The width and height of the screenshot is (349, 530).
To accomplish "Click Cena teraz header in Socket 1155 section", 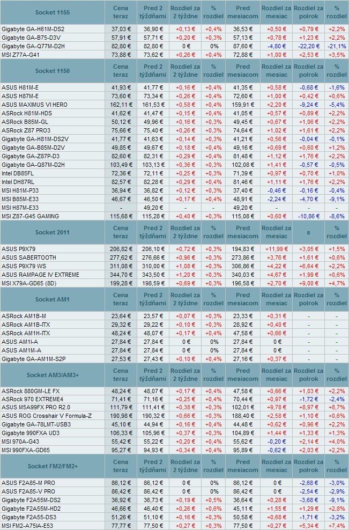I will tap(121, 12).
